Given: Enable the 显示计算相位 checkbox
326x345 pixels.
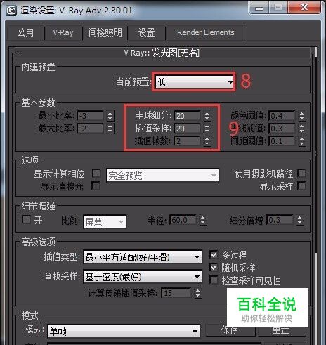Looking at the screenshot, I should [x=96, y=174].
